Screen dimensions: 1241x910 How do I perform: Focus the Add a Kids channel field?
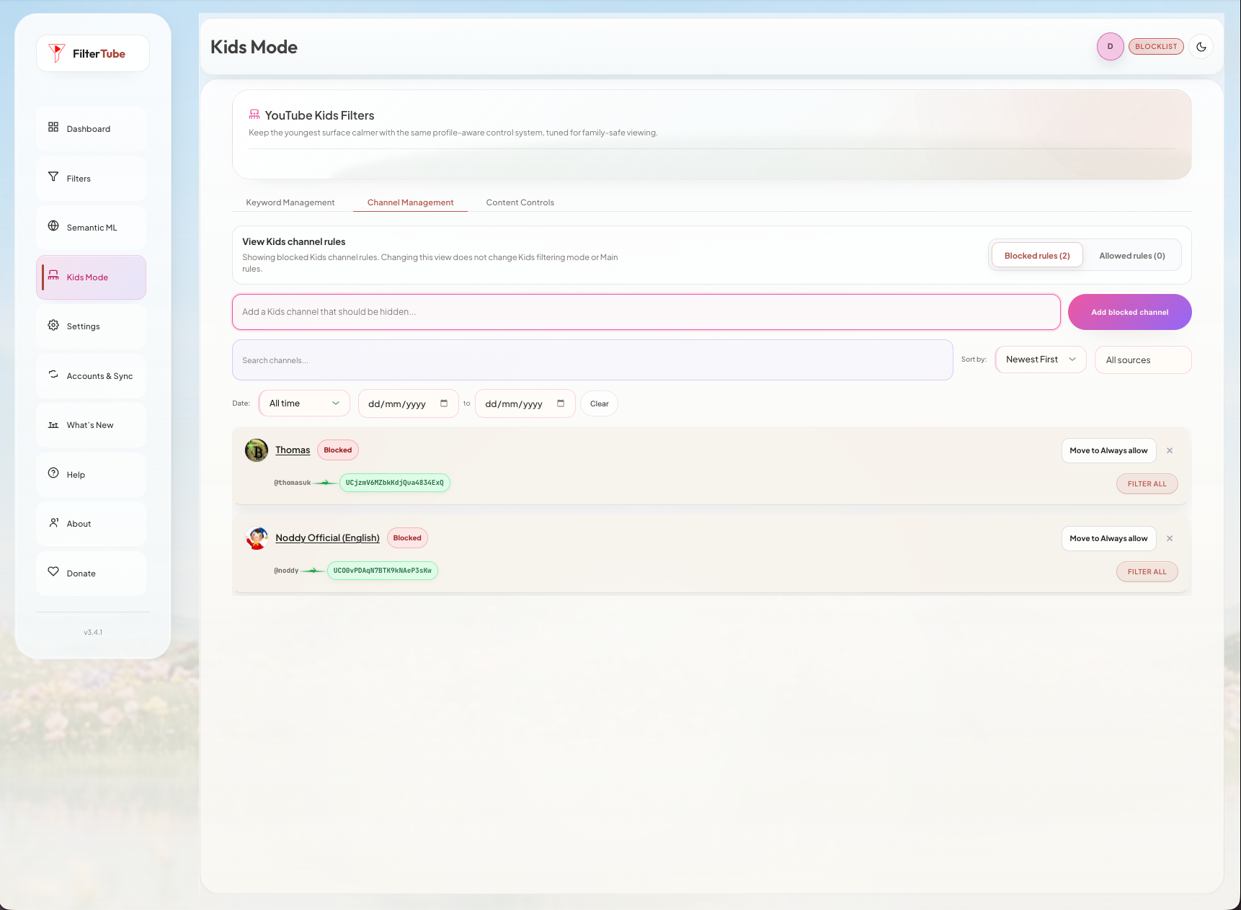pyautogui.click(x=646, y=312)
